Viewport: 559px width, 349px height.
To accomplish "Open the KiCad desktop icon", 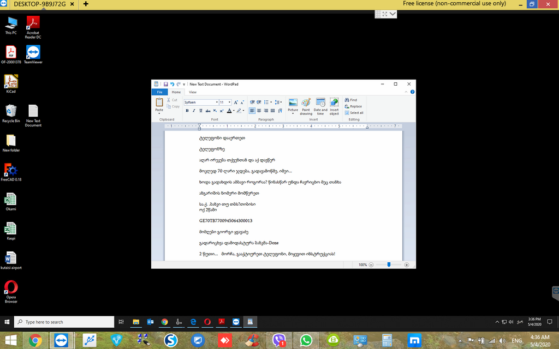I will (11, 84).
